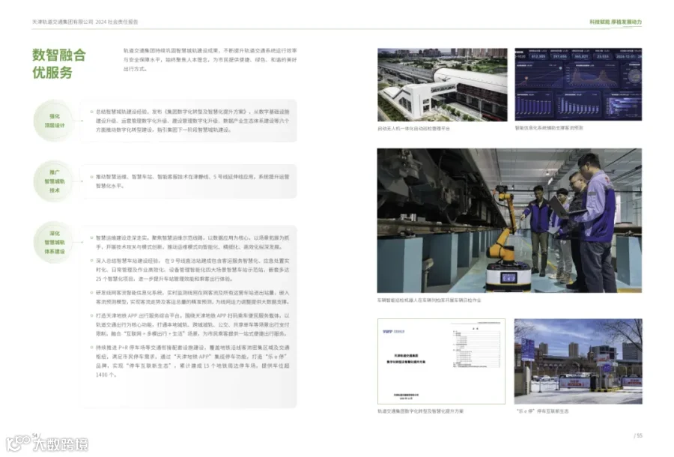Click the circle badge "推广智慧城轨技术"
This screenshot has width=674, height=457.
click(54, 181)
